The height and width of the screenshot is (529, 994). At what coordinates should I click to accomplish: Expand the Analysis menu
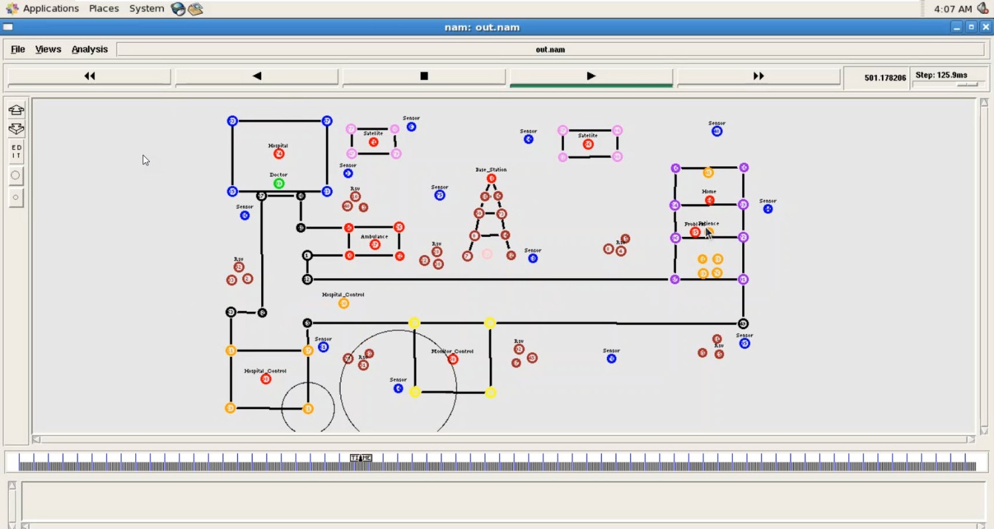point(89,49)
